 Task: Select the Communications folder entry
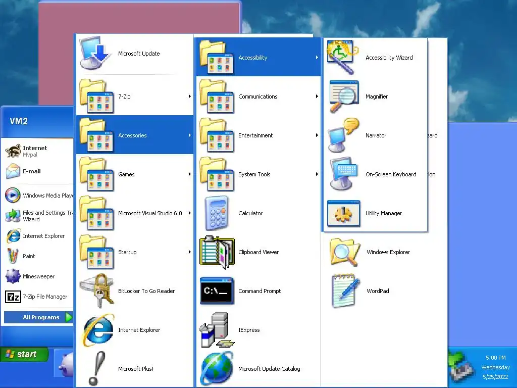pos(258,96)
